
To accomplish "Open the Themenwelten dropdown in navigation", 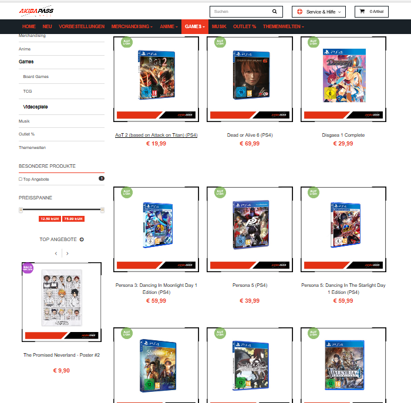I will pos(284,26).
